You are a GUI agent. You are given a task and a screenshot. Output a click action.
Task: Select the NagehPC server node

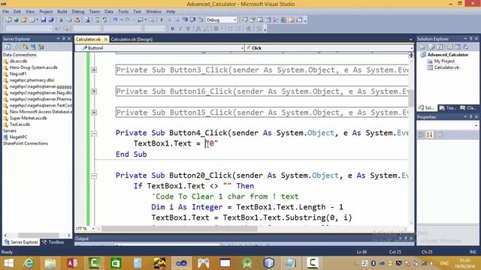[x=18, y=136]
